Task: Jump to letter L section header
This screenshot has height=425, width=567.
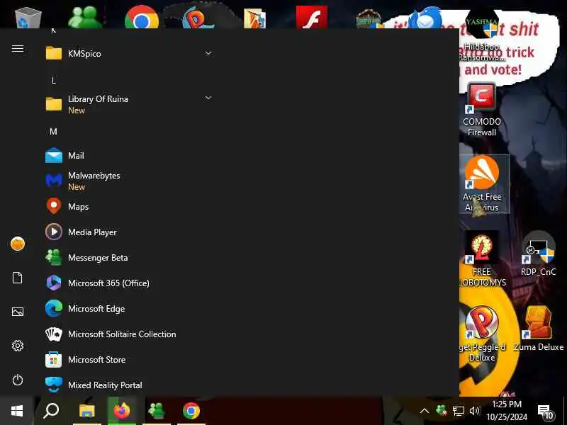Action: coord(54,81)
